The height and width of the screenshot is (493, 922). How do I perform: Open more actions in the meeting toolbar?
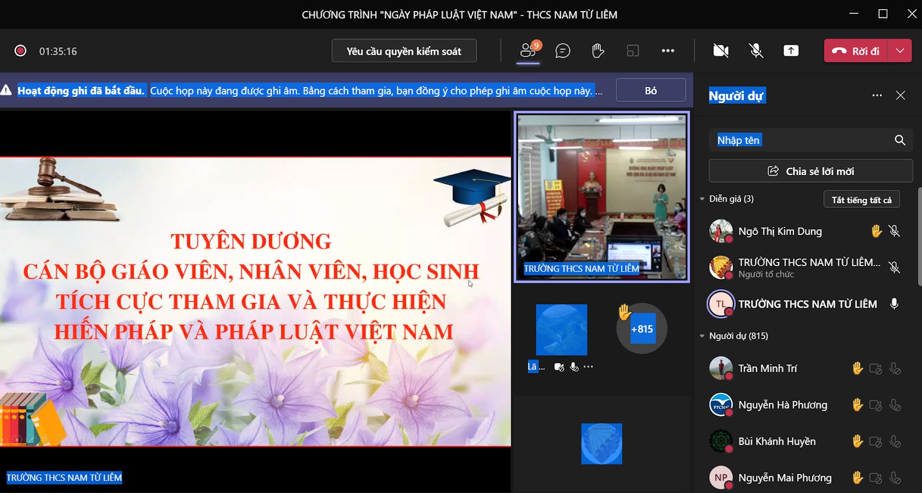click(x=668, y=51)
